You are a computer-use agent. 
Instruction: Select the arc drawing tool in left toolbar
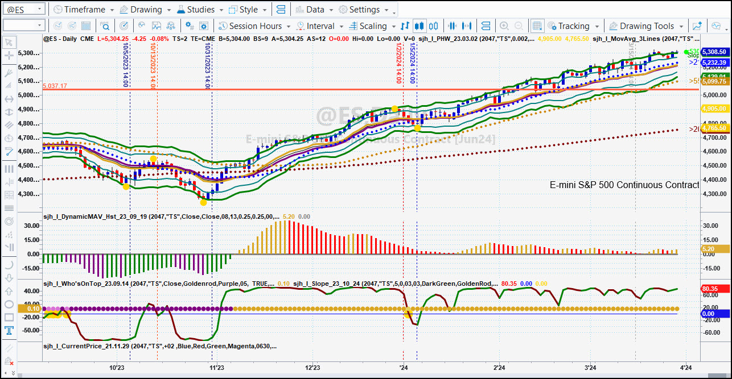pos(9,264)
